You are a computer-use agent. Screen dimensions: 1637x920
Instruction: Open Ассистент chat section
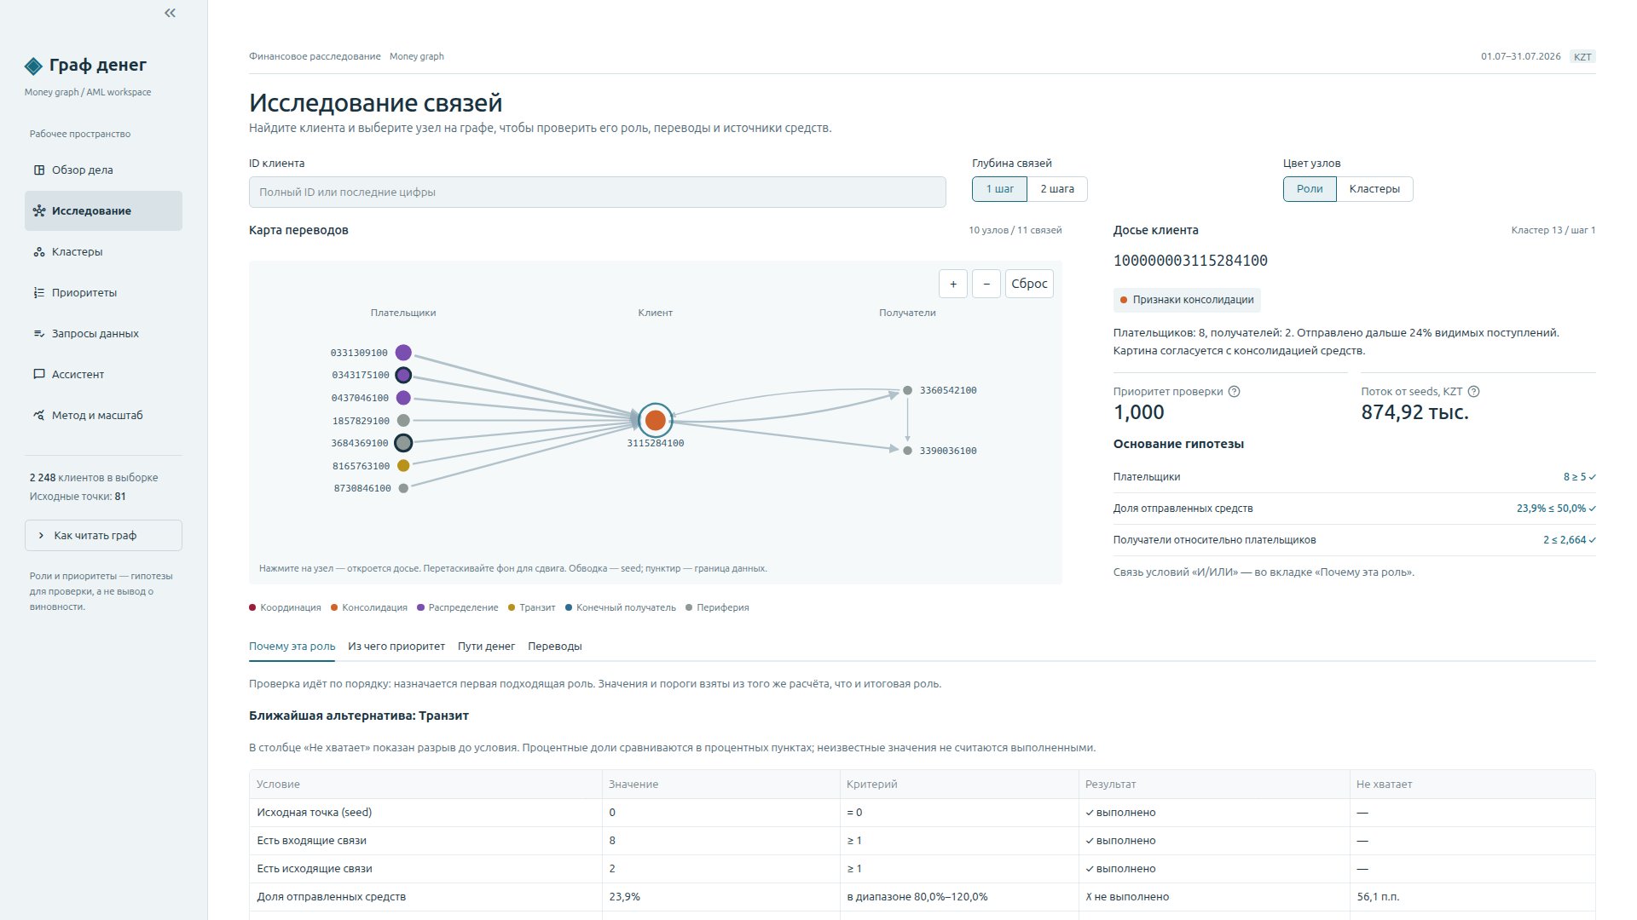(x=103, y=374)
